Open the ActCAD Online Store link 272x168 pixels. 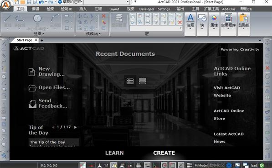click(x=229, y=115)
